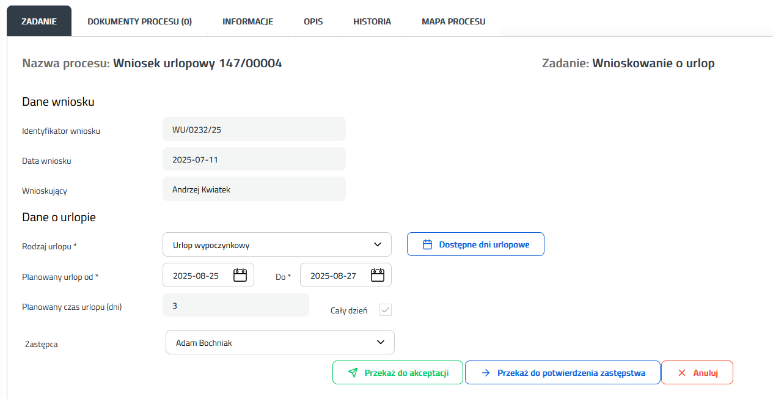Click the Data wniosku field 2025-07-11

[x=254, y=159]
